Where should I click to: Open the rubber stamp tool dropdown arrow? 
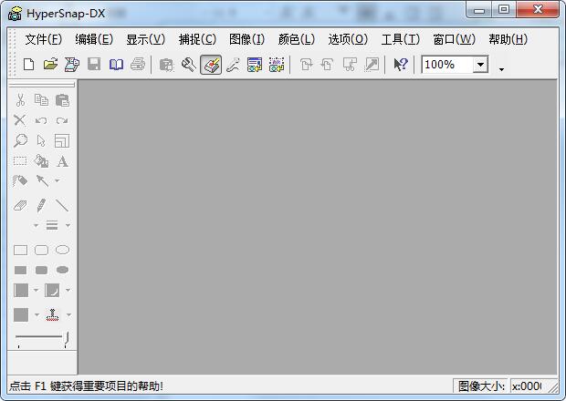coord(68,315)
